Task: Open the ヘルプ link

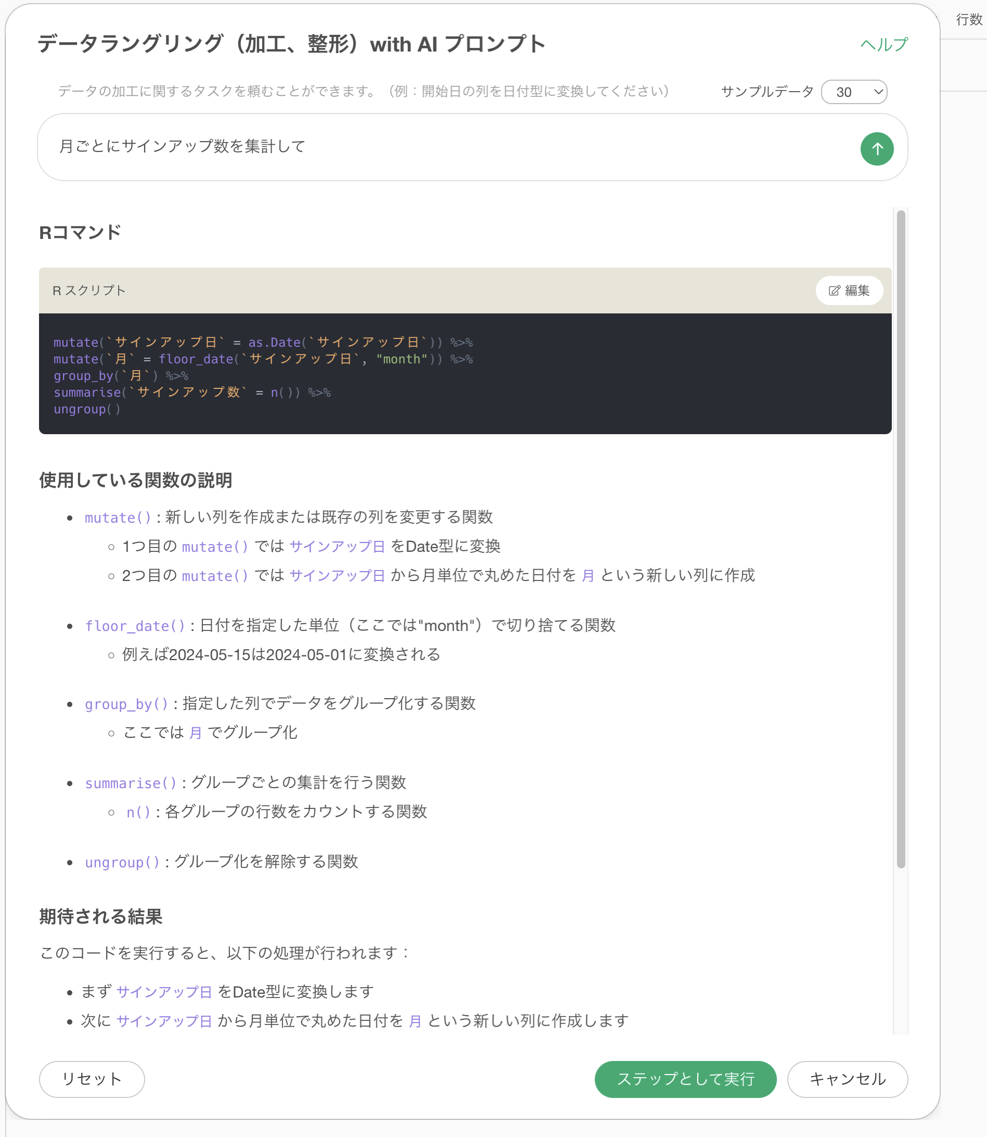Action: coord(883,45)
